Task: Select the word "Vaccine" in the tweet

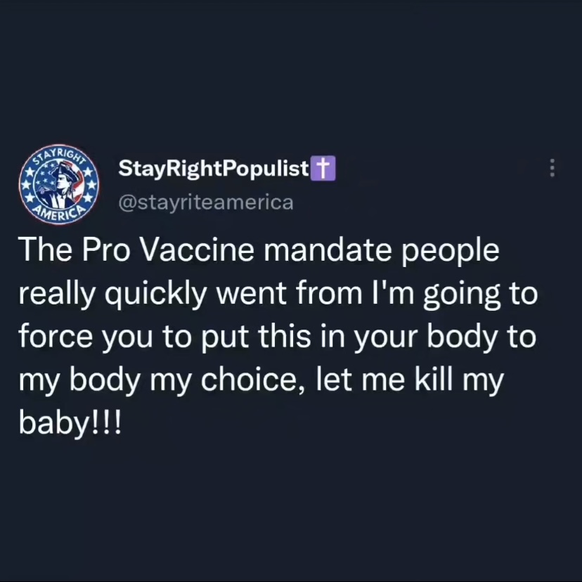Action: click(x=198, y=250)
